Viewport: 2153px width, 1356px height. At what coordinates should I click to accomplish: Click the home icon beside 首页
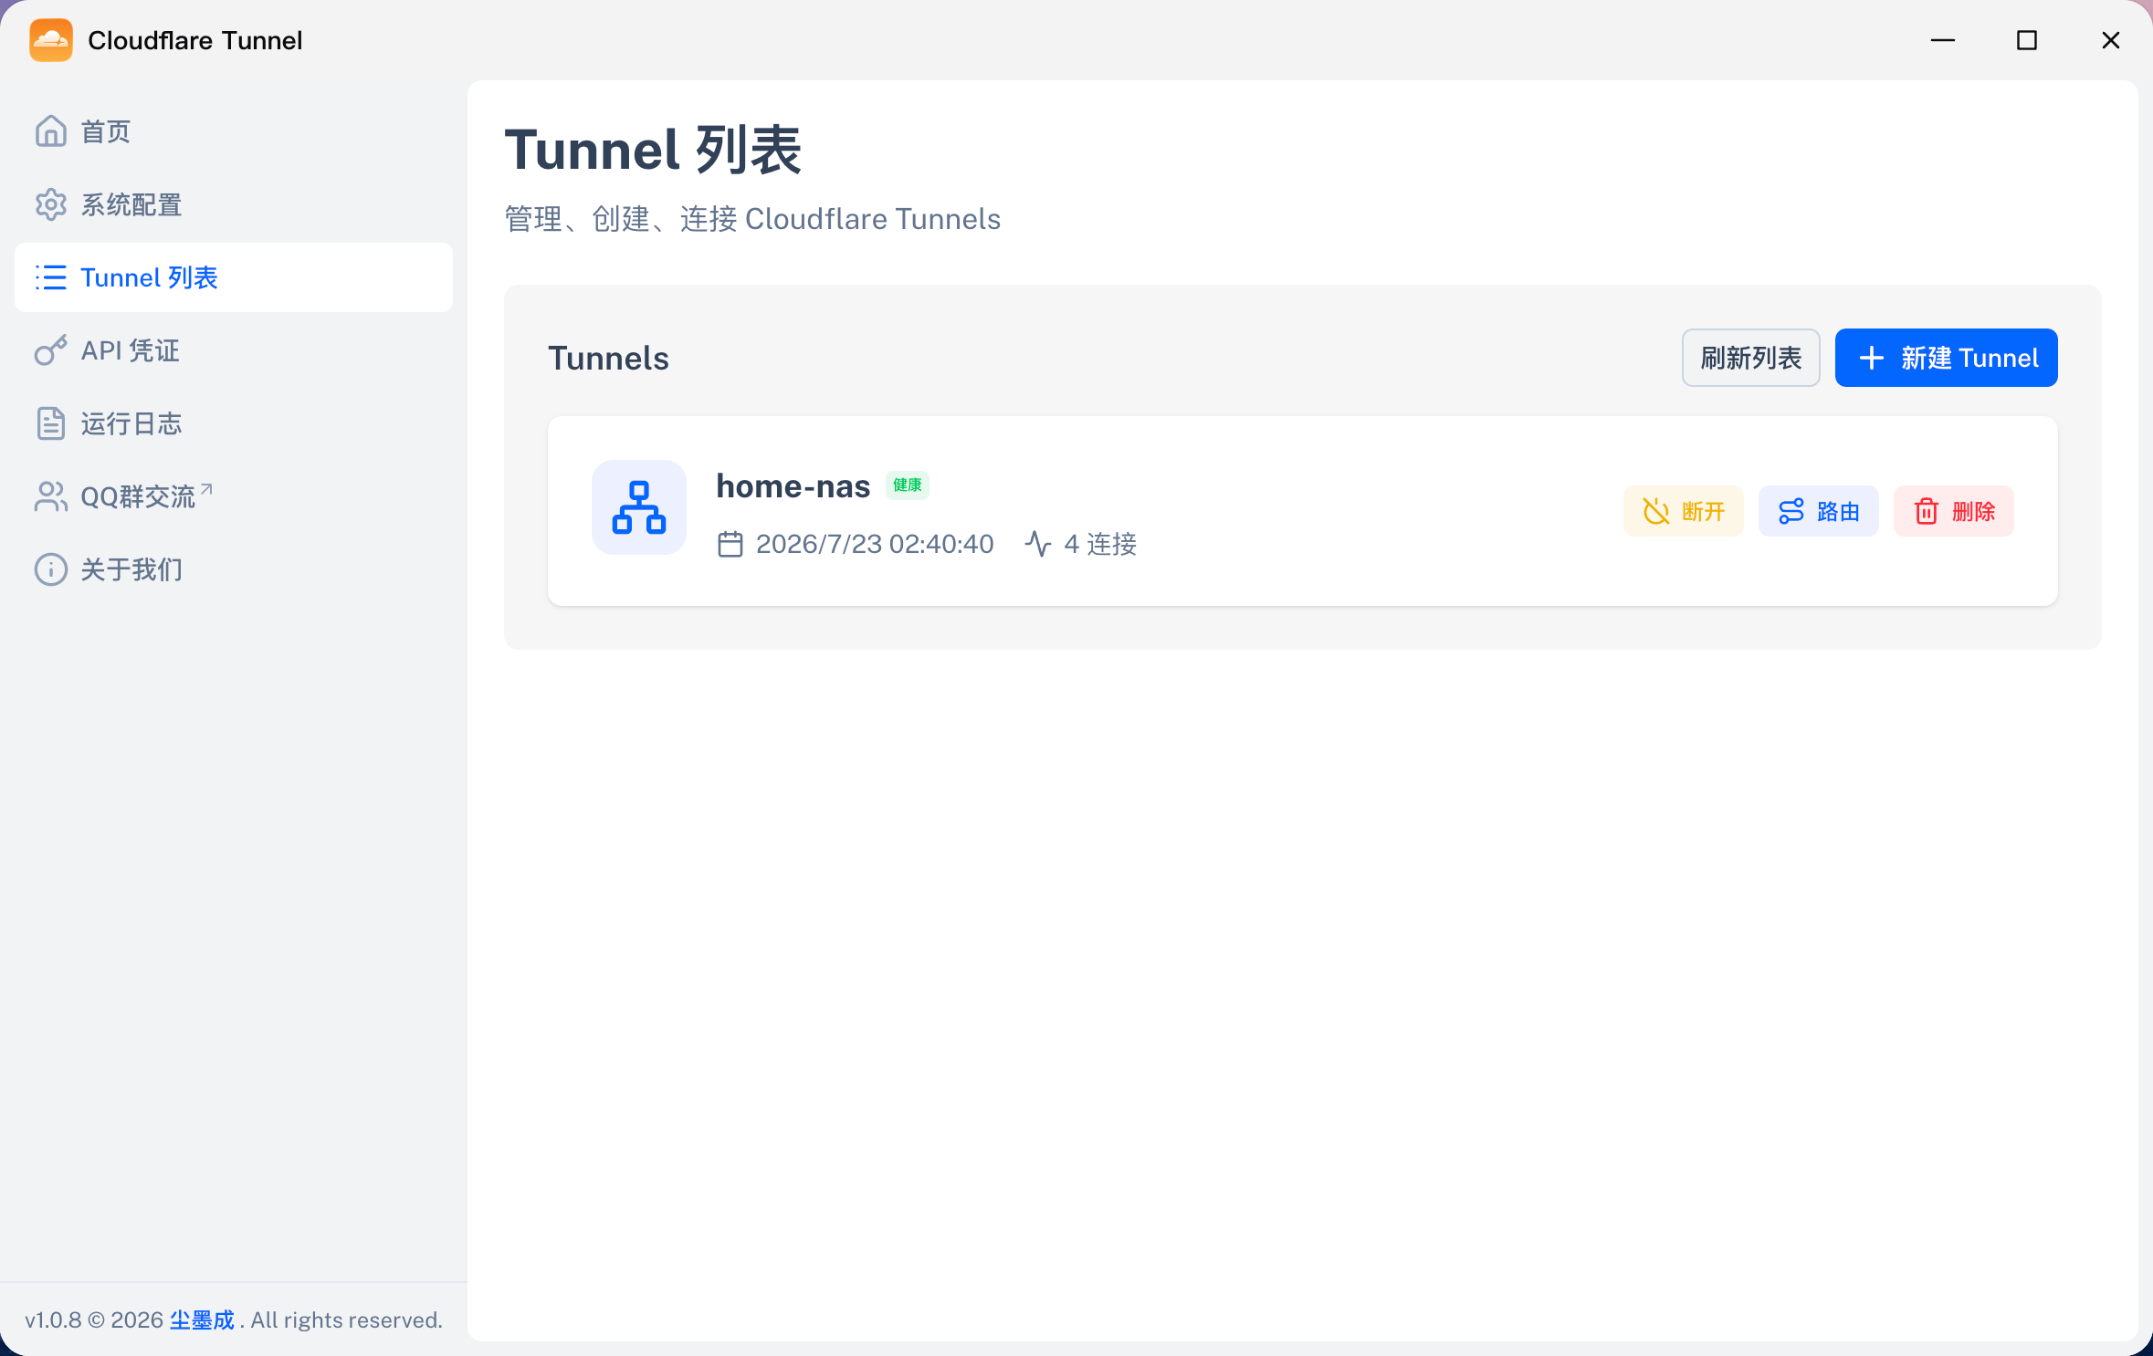[51, 131]
